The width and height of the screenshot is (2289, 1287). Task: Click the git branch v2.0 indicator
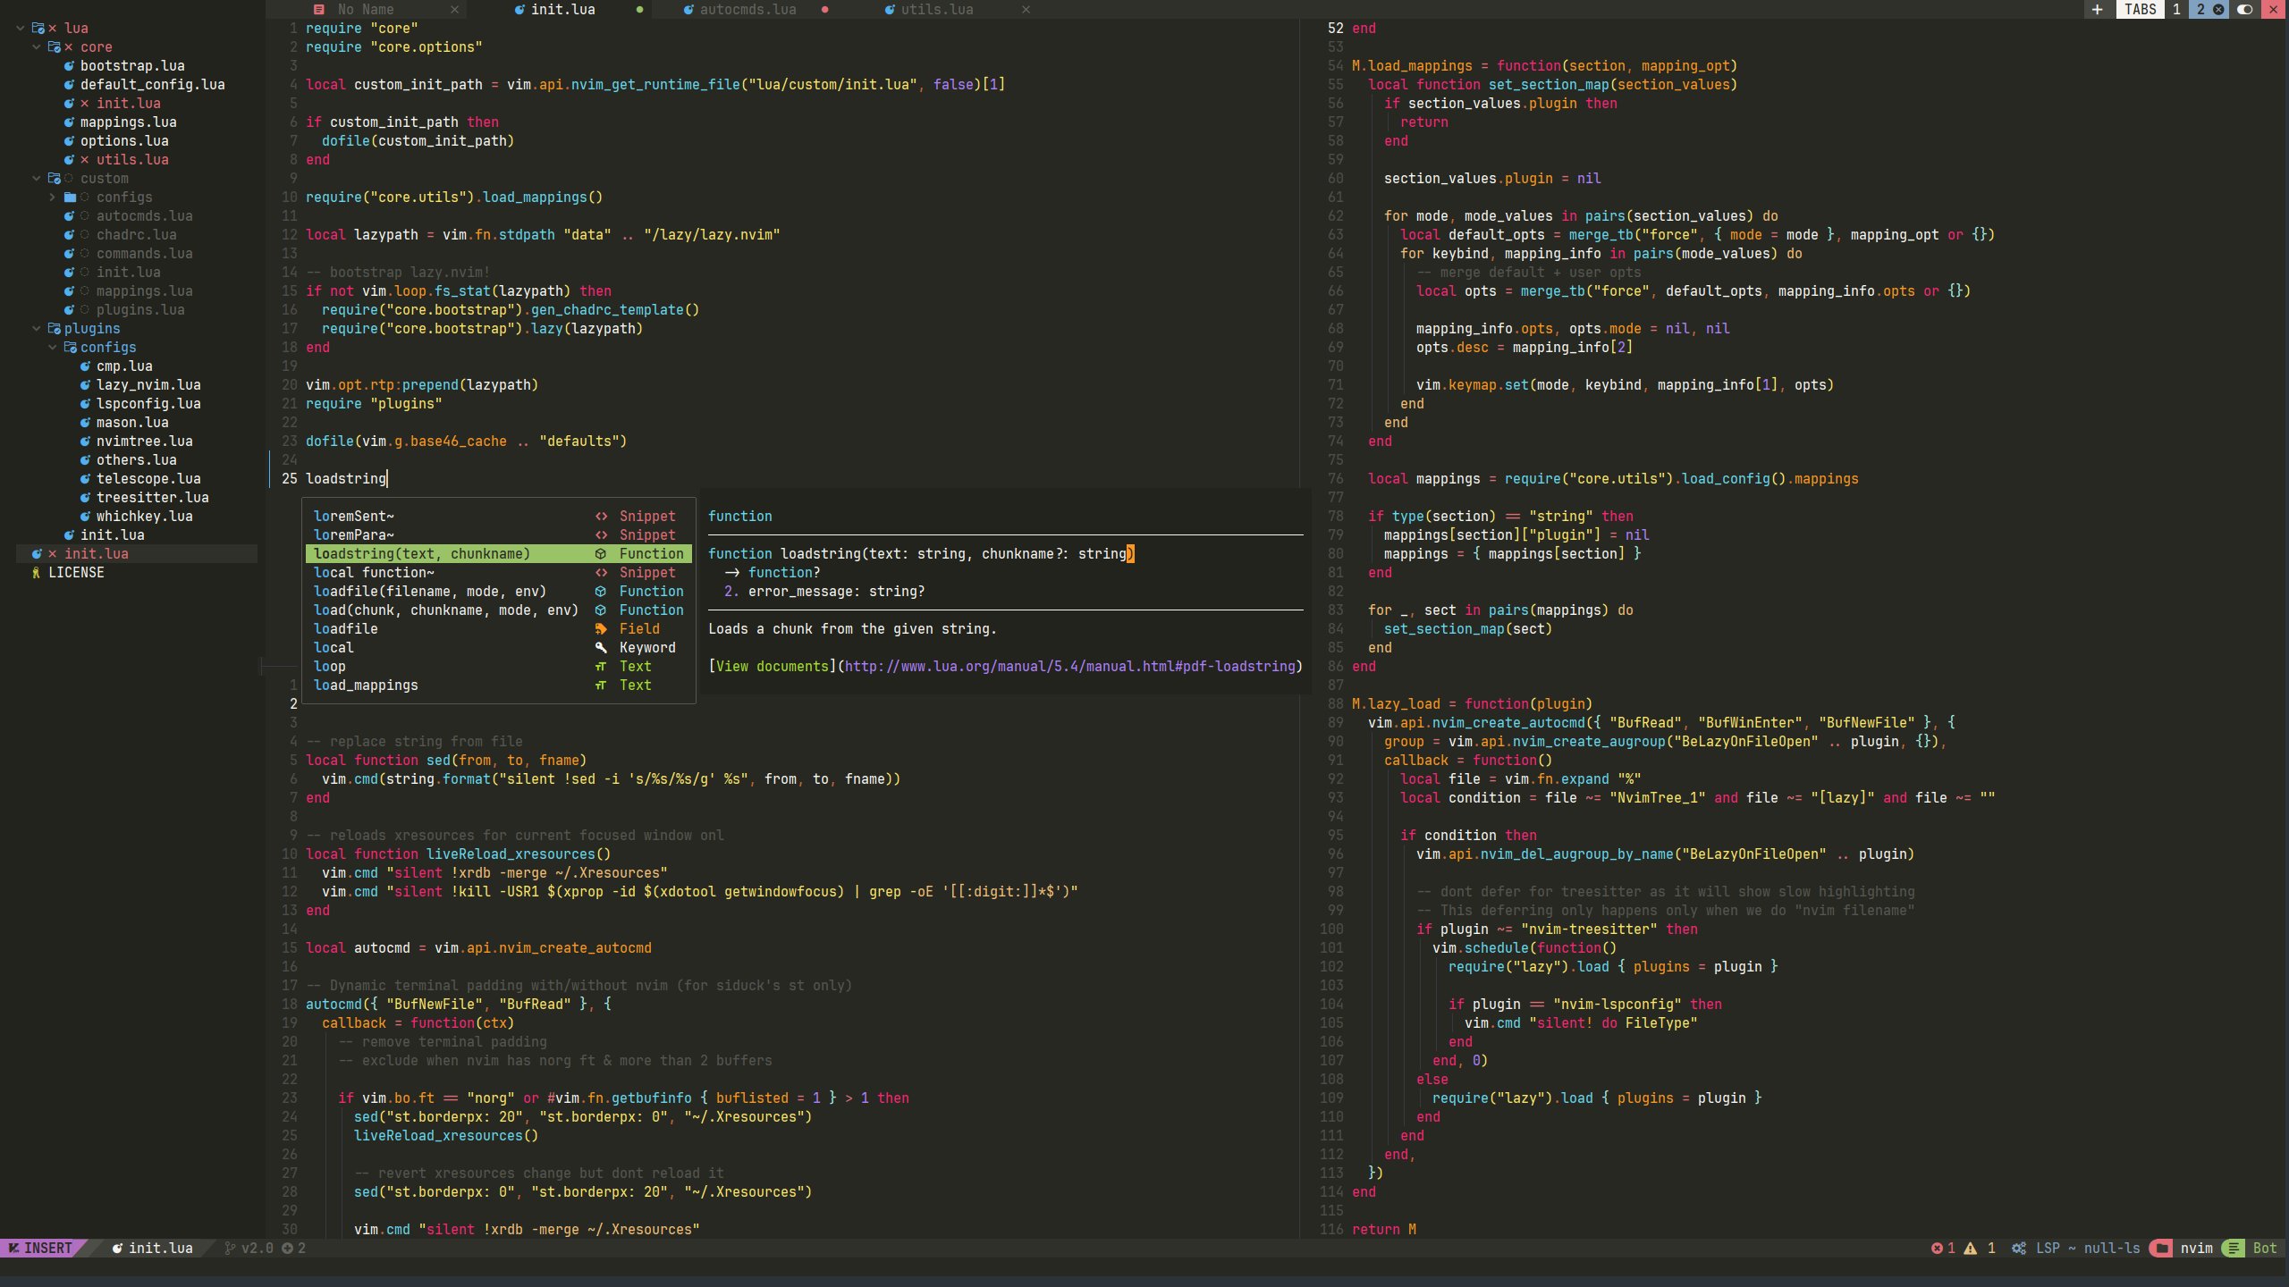(x=249, y=1249)
